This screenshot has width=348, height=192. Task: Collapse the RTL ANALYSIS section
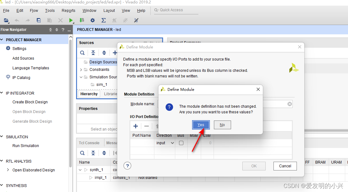2,161
